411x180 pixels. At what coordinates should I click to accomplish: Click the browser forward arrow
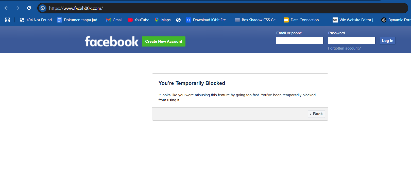[18, 8]
